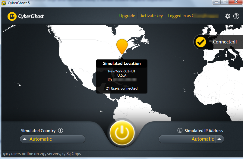Open settings with the gear icon
Screen dimensions: 243x159
pyautogui.click(x=228, y=16)
